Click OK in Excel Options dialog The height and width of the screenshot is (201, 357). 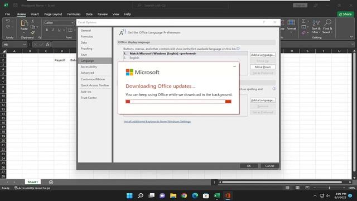(x=249, y=166)
